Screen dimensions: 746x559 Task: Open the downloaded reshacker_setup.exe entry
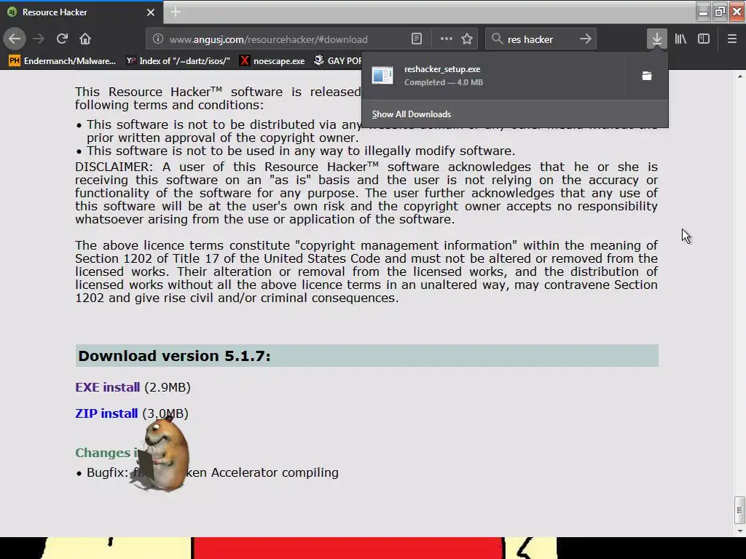(x=493, y=76)
